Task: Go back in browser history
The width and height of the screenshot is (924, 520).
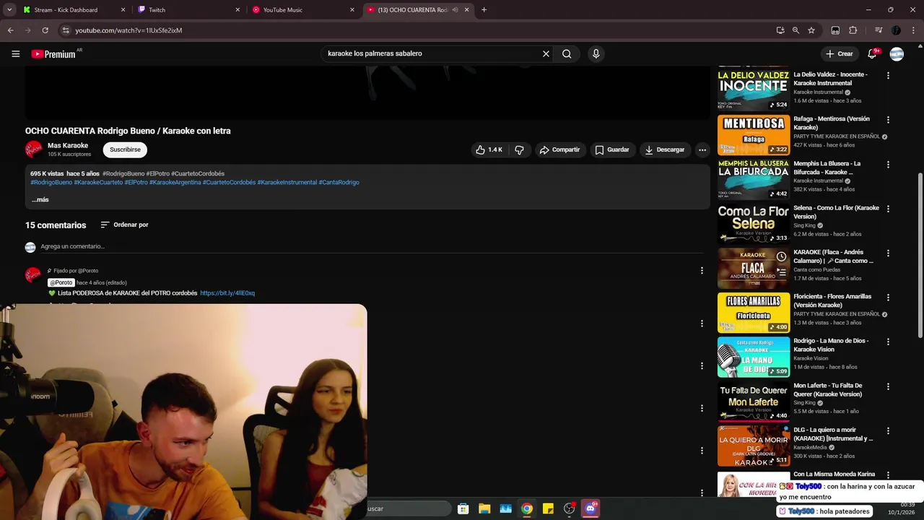Action: [10, 30]
